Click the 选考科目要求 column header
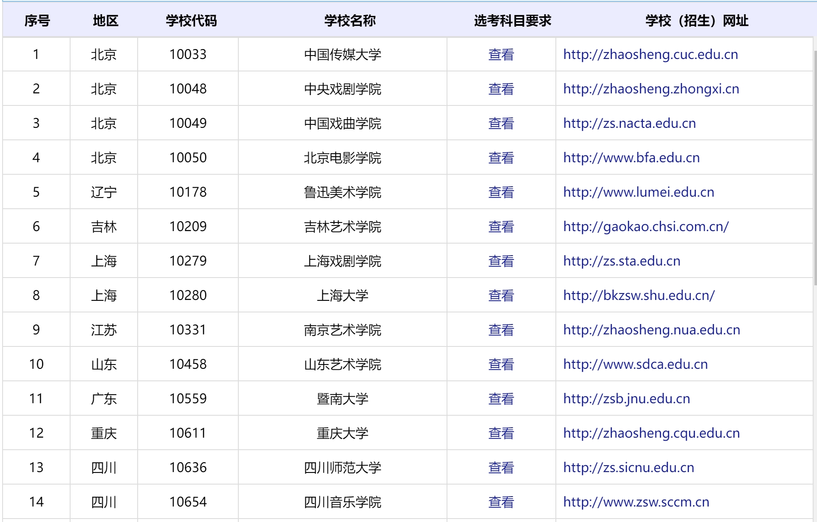Screen dimensions: 817x522 (512, 21)
